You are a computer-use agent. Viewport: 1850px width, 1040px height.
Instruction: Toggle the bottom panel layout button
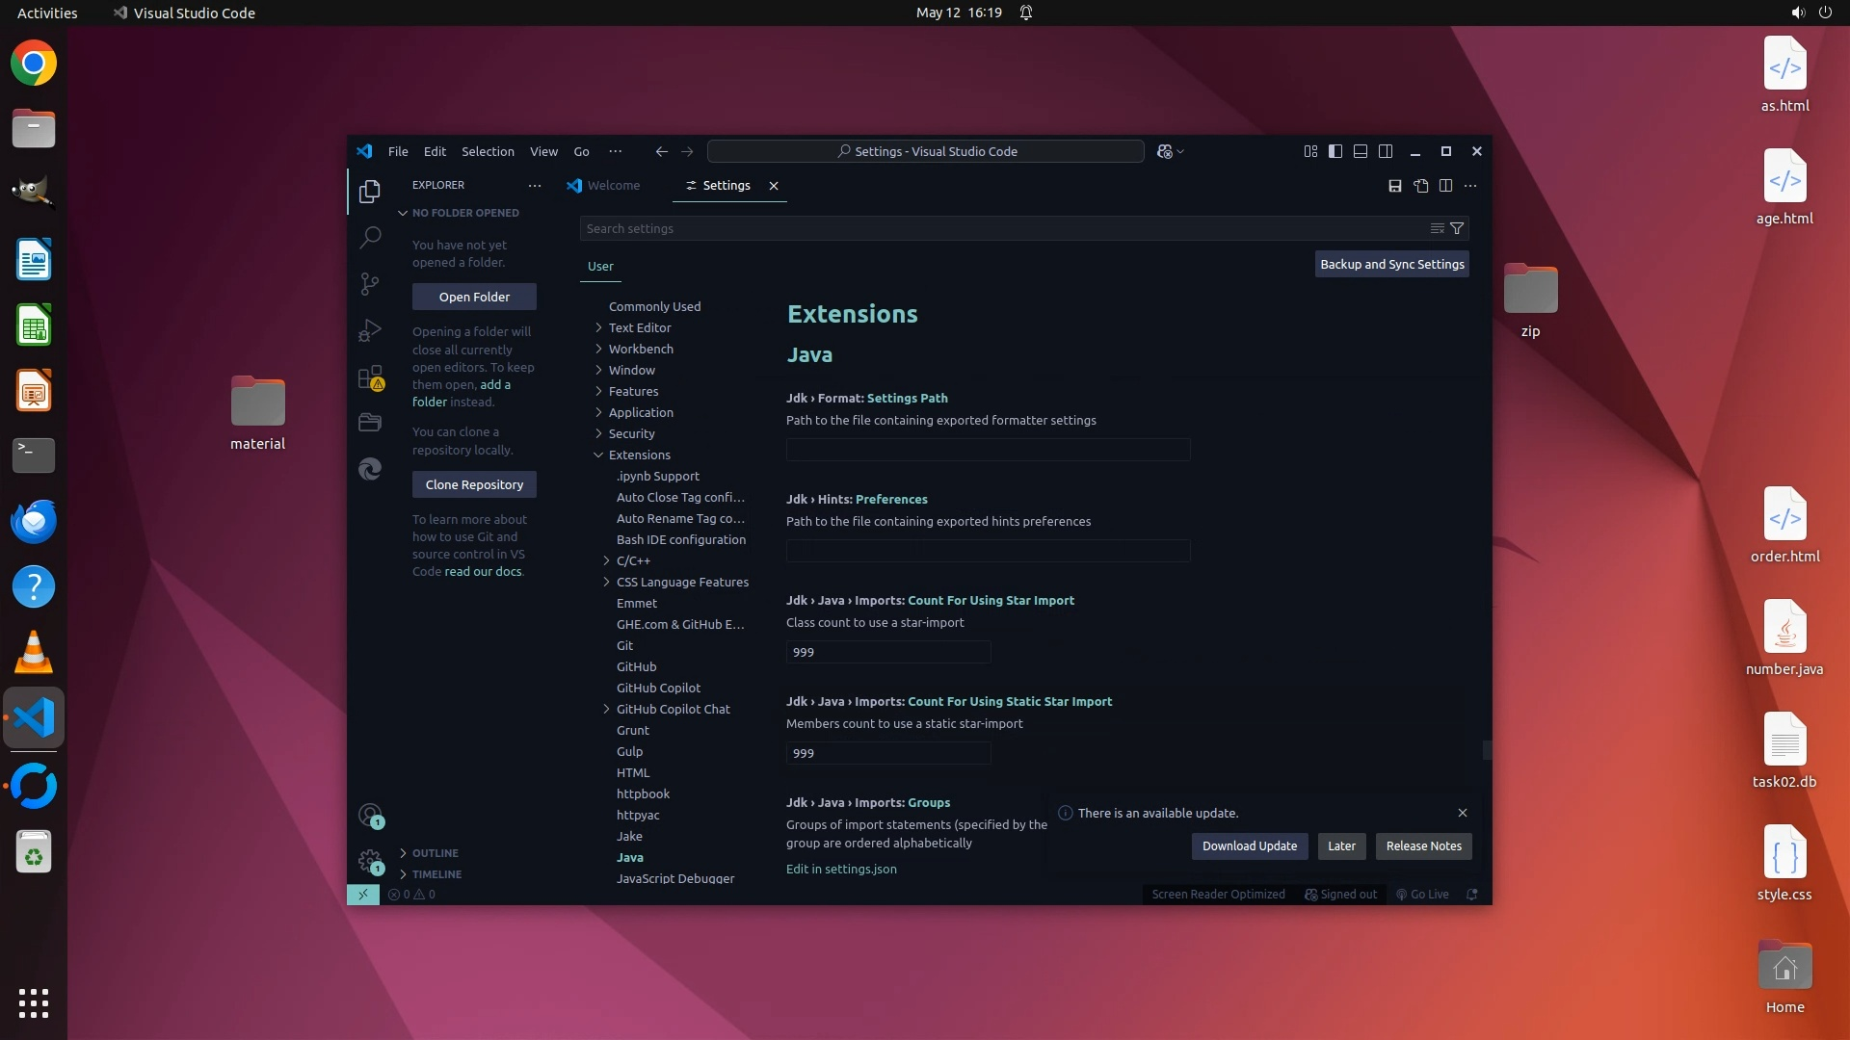click(x=1361, y=151)
